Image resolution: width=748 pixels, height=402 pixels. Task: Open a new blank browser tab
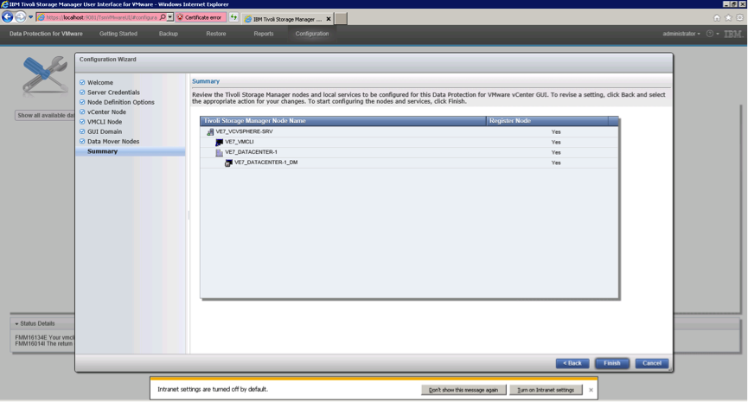point(341,19)
